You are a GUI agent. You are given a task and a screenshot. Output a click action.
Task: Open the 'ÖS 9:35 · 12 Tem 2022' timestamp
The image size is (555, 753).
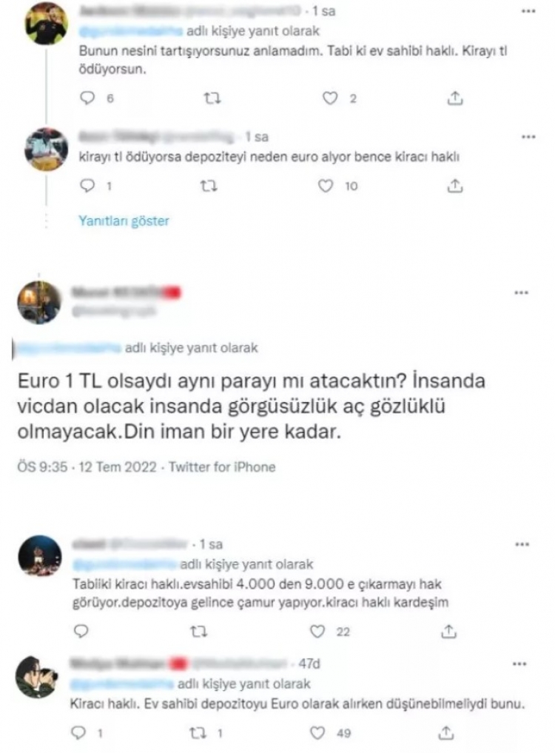(x=87, y=466)
